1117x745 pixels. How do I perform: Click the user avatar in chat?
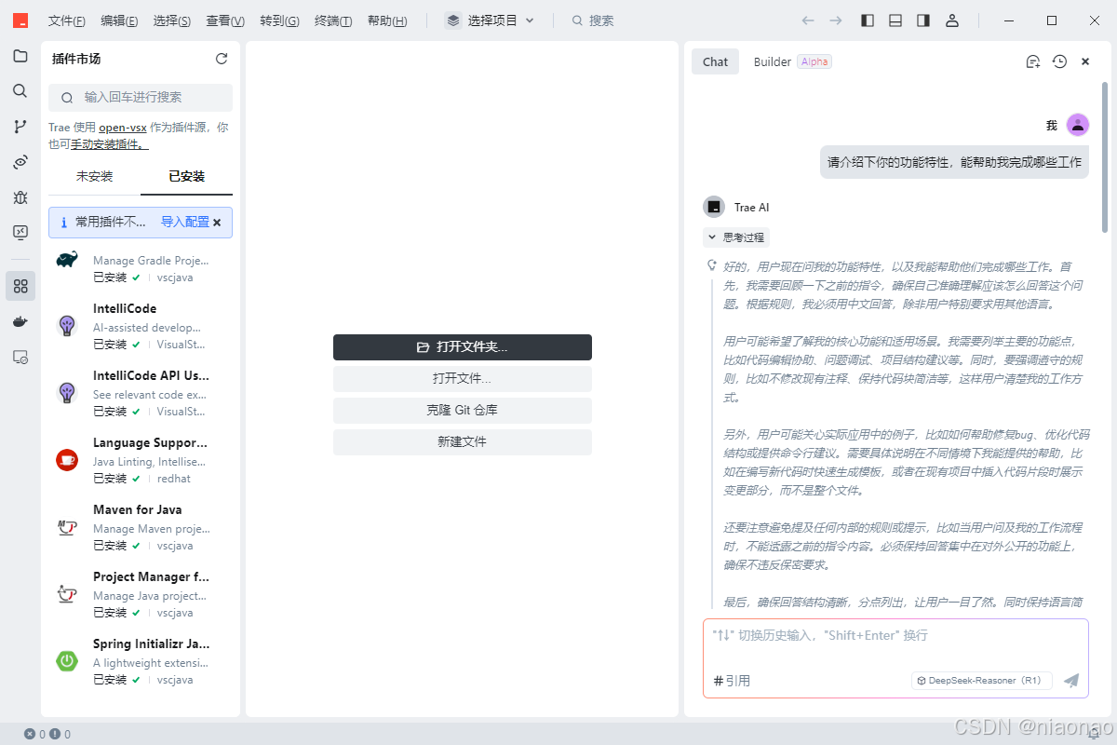(x=1078, y=125)
